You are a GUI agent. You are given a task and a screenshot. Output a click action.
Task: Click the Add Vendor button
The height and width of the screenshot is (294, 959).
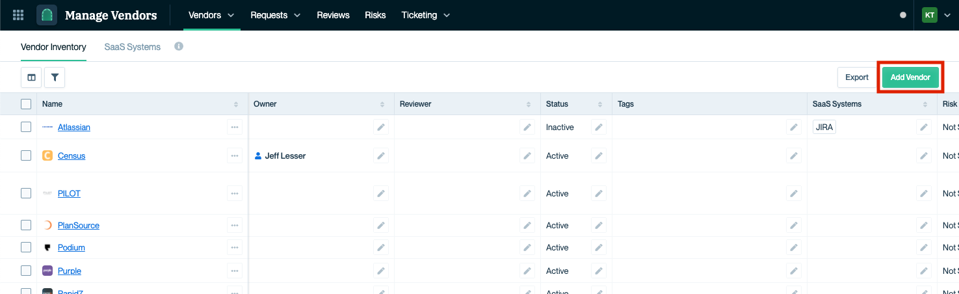[910, 77]
